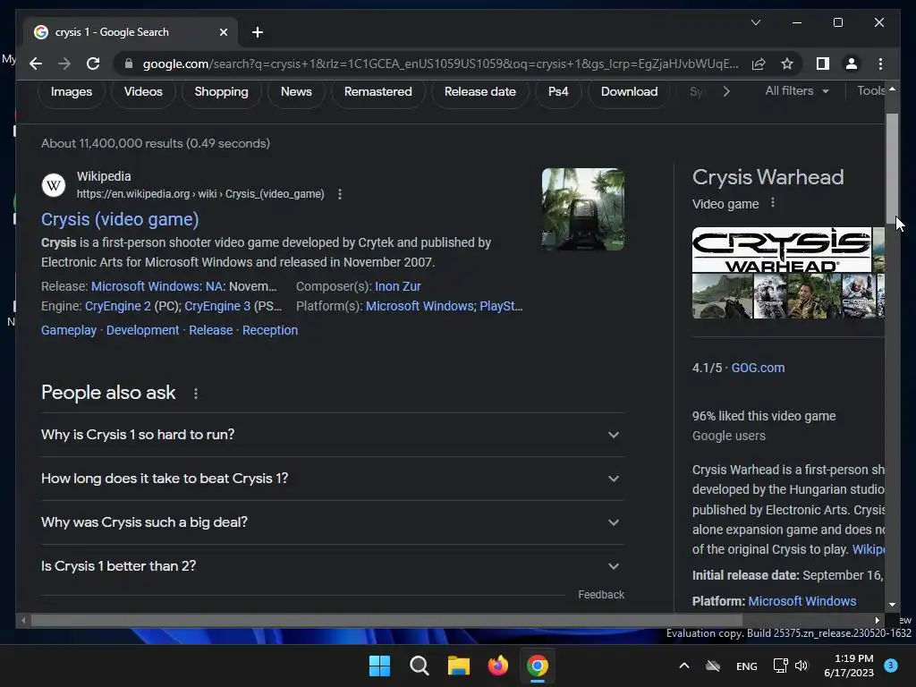Open the Chrome side panel
Image resolution: width=916 pixels, height=687 pixels.
823,64
